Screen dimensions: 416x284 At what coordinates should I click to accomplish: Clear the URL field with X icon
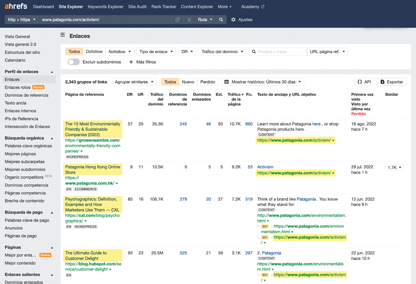coord(189,19)
